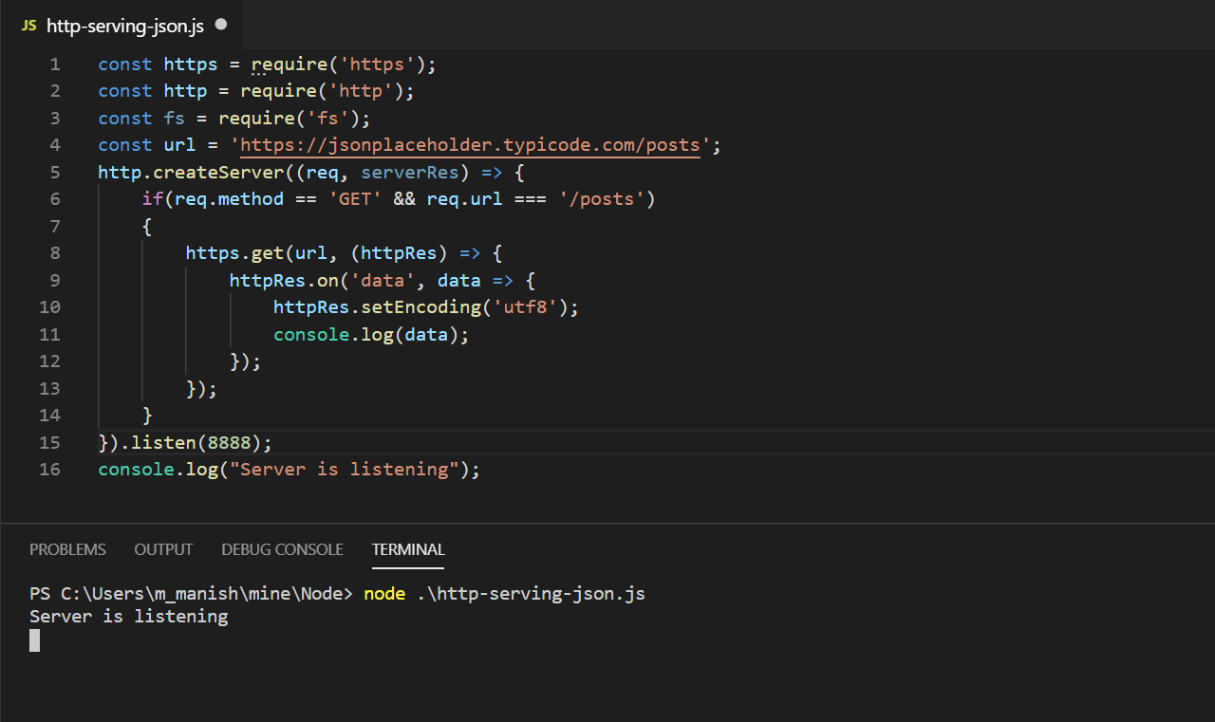1215x722 pixels.
Task: Click line number 8 in gutter
Action: [55, 253]
